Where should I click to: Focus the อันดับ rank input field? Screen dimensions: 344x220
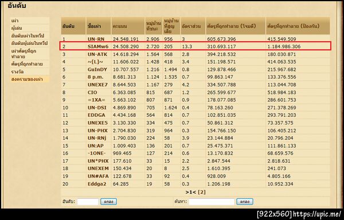coord(88,202)
